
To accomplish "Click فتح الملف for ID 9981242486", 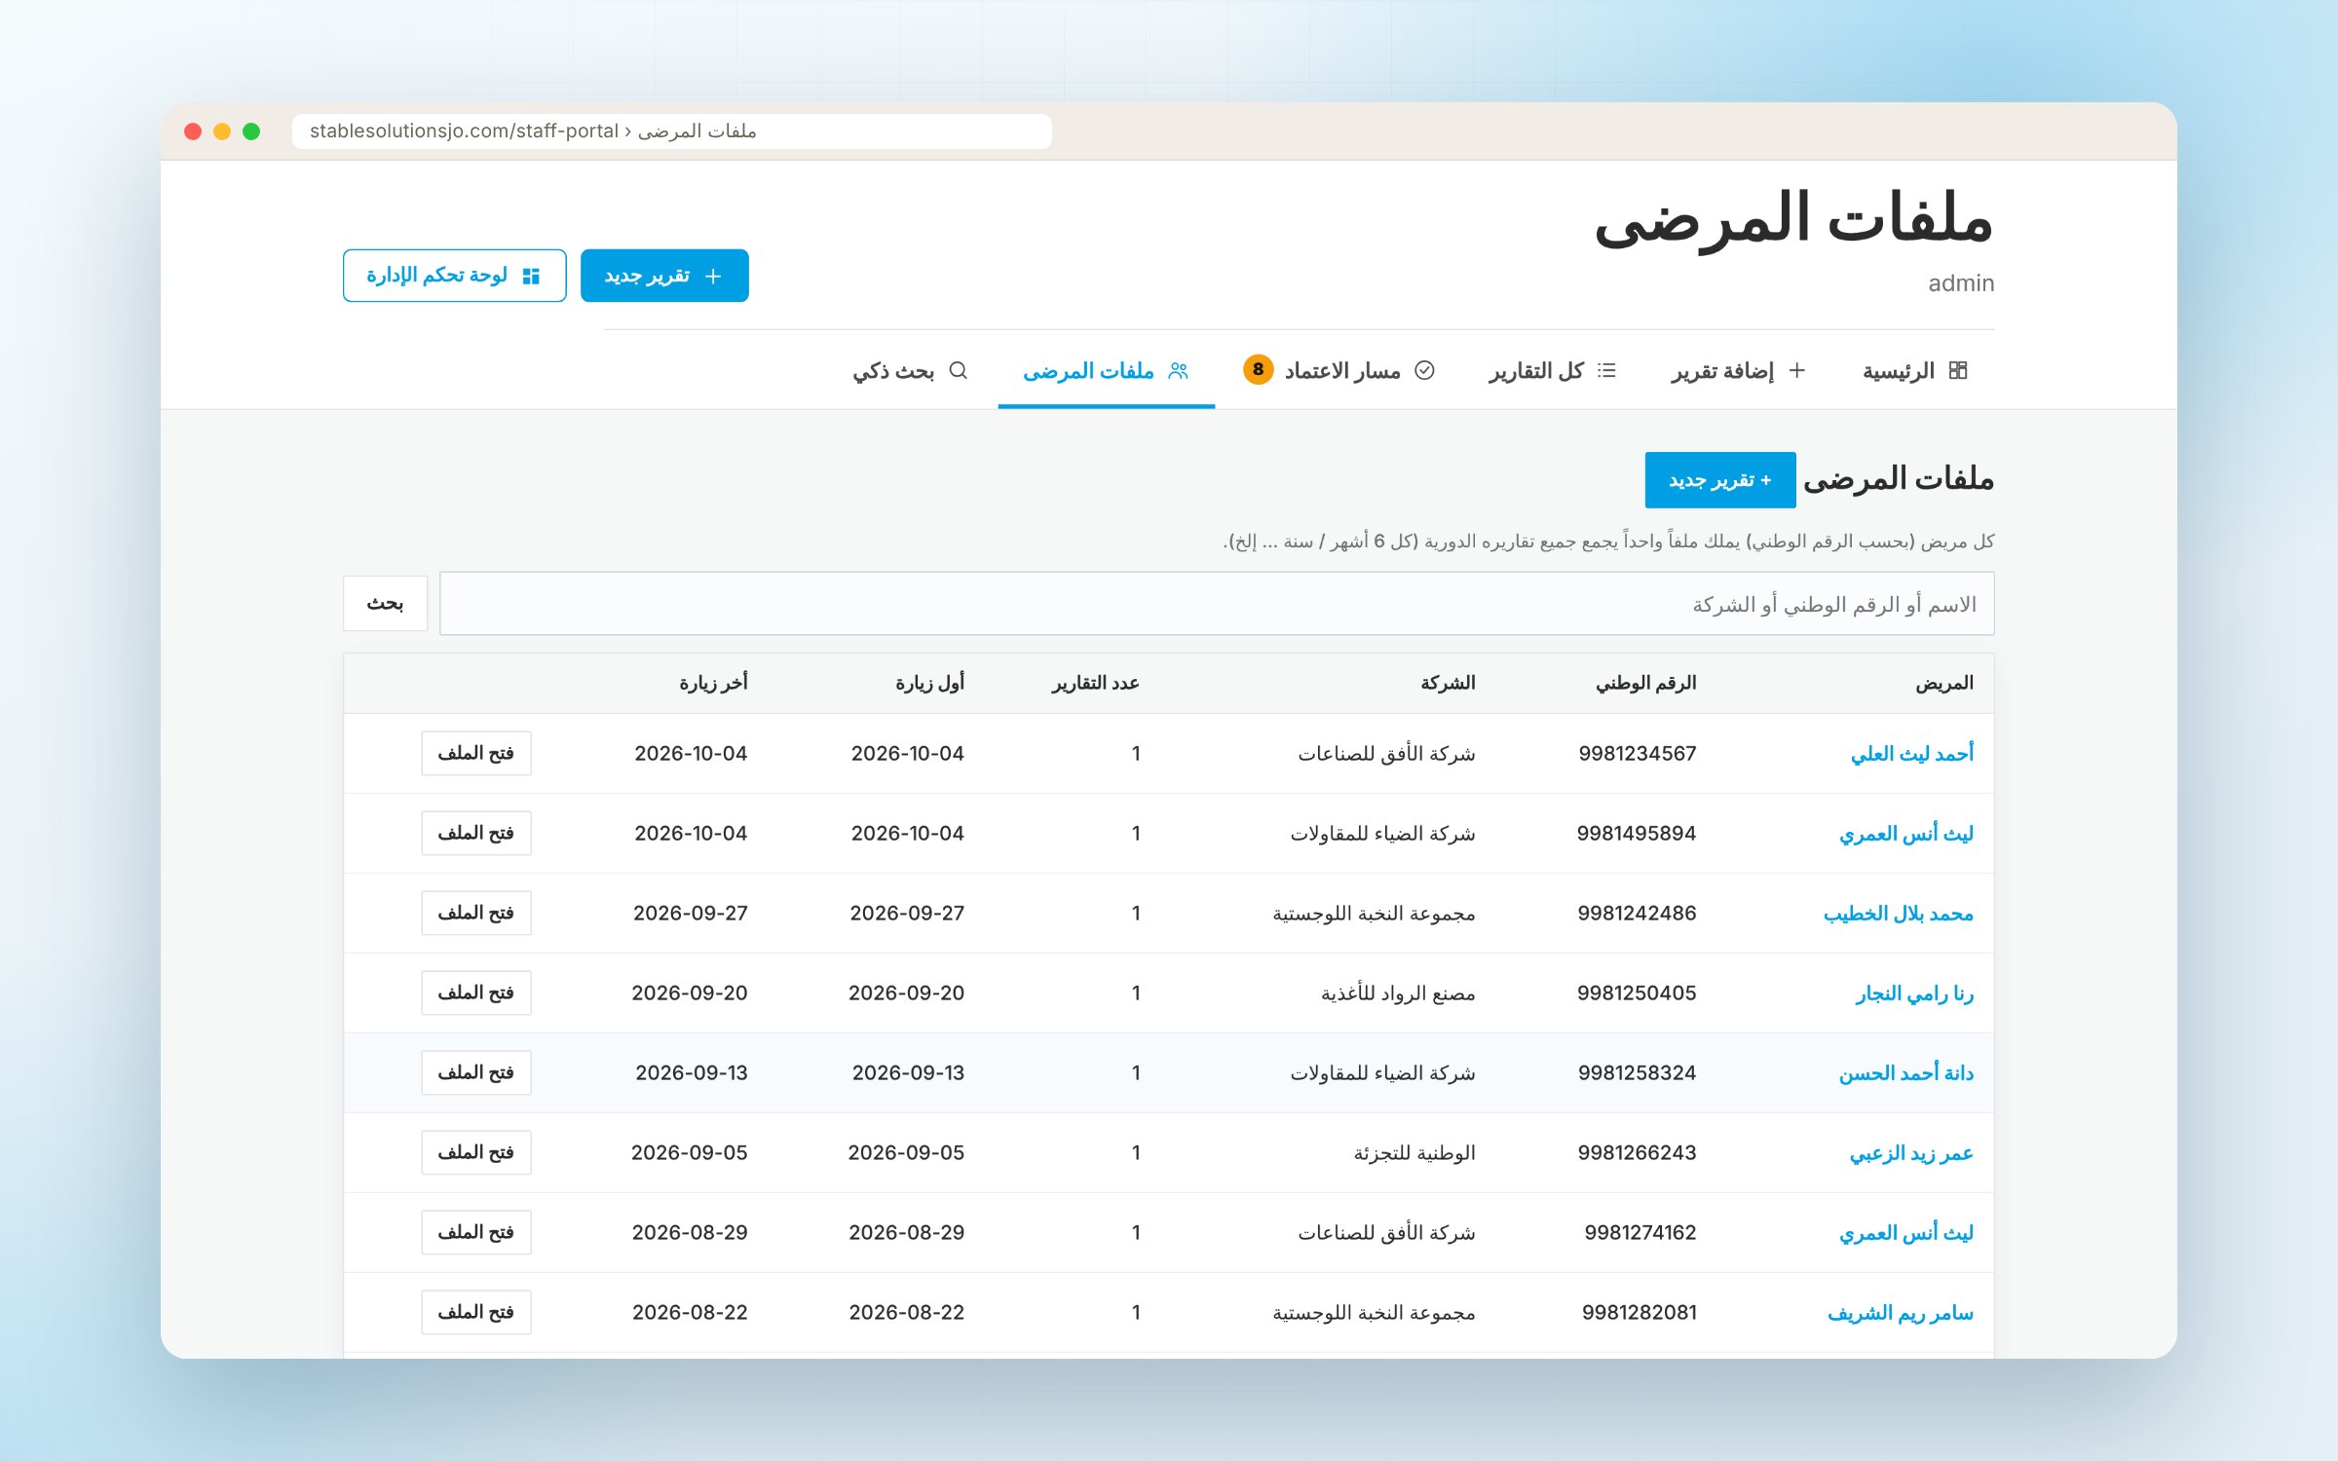I will (x=476, y=914).
